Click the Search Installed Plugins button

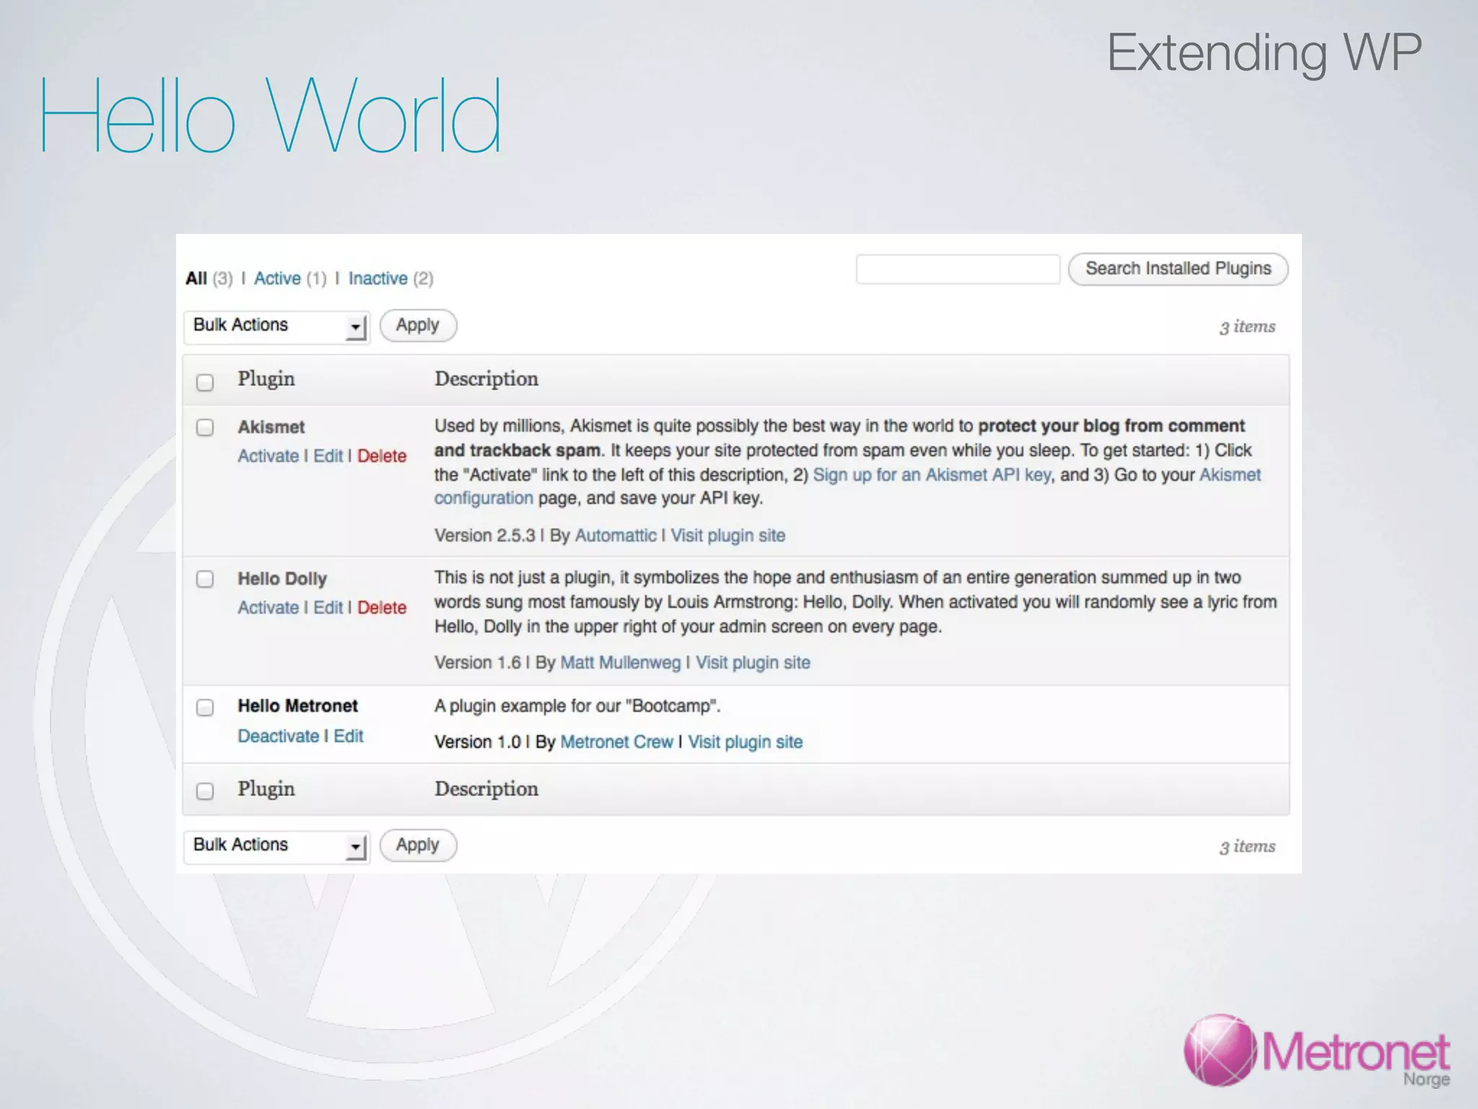pyautogui.click(x=1178, y=269)
